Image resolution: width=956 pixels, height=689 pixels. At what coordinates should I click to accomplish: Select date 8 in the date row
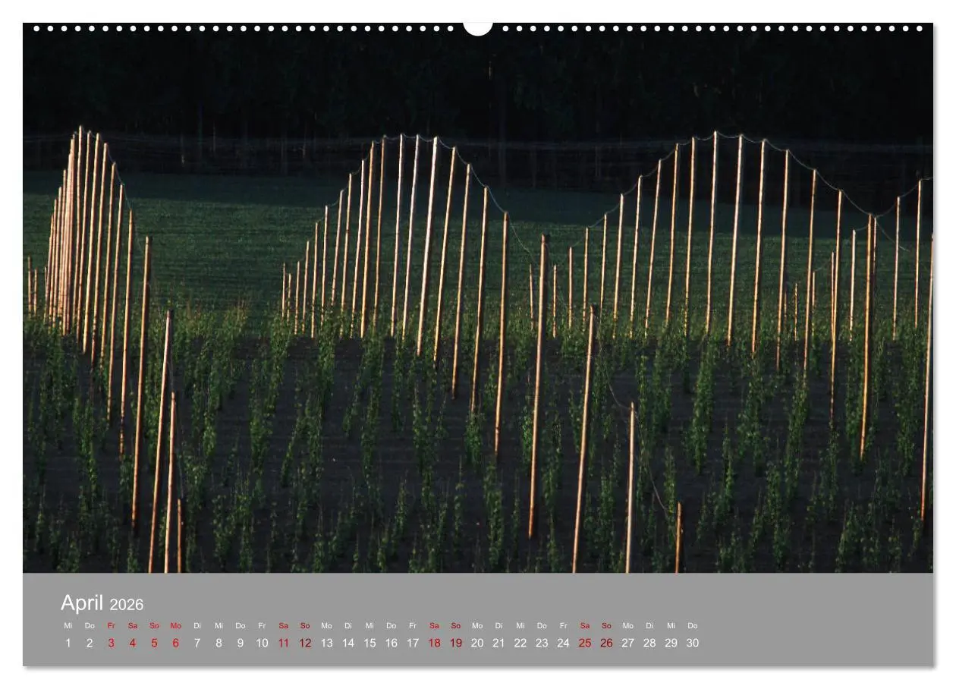(x=219, y=643)
